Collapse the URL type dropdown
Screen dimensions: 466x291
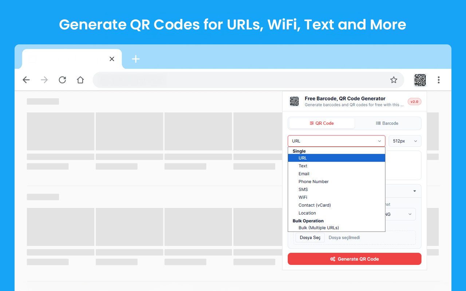tap(336, 141)
